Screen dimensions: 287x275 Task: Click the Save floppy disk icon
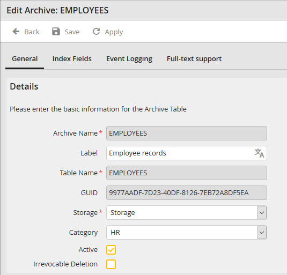click(56, 32)
